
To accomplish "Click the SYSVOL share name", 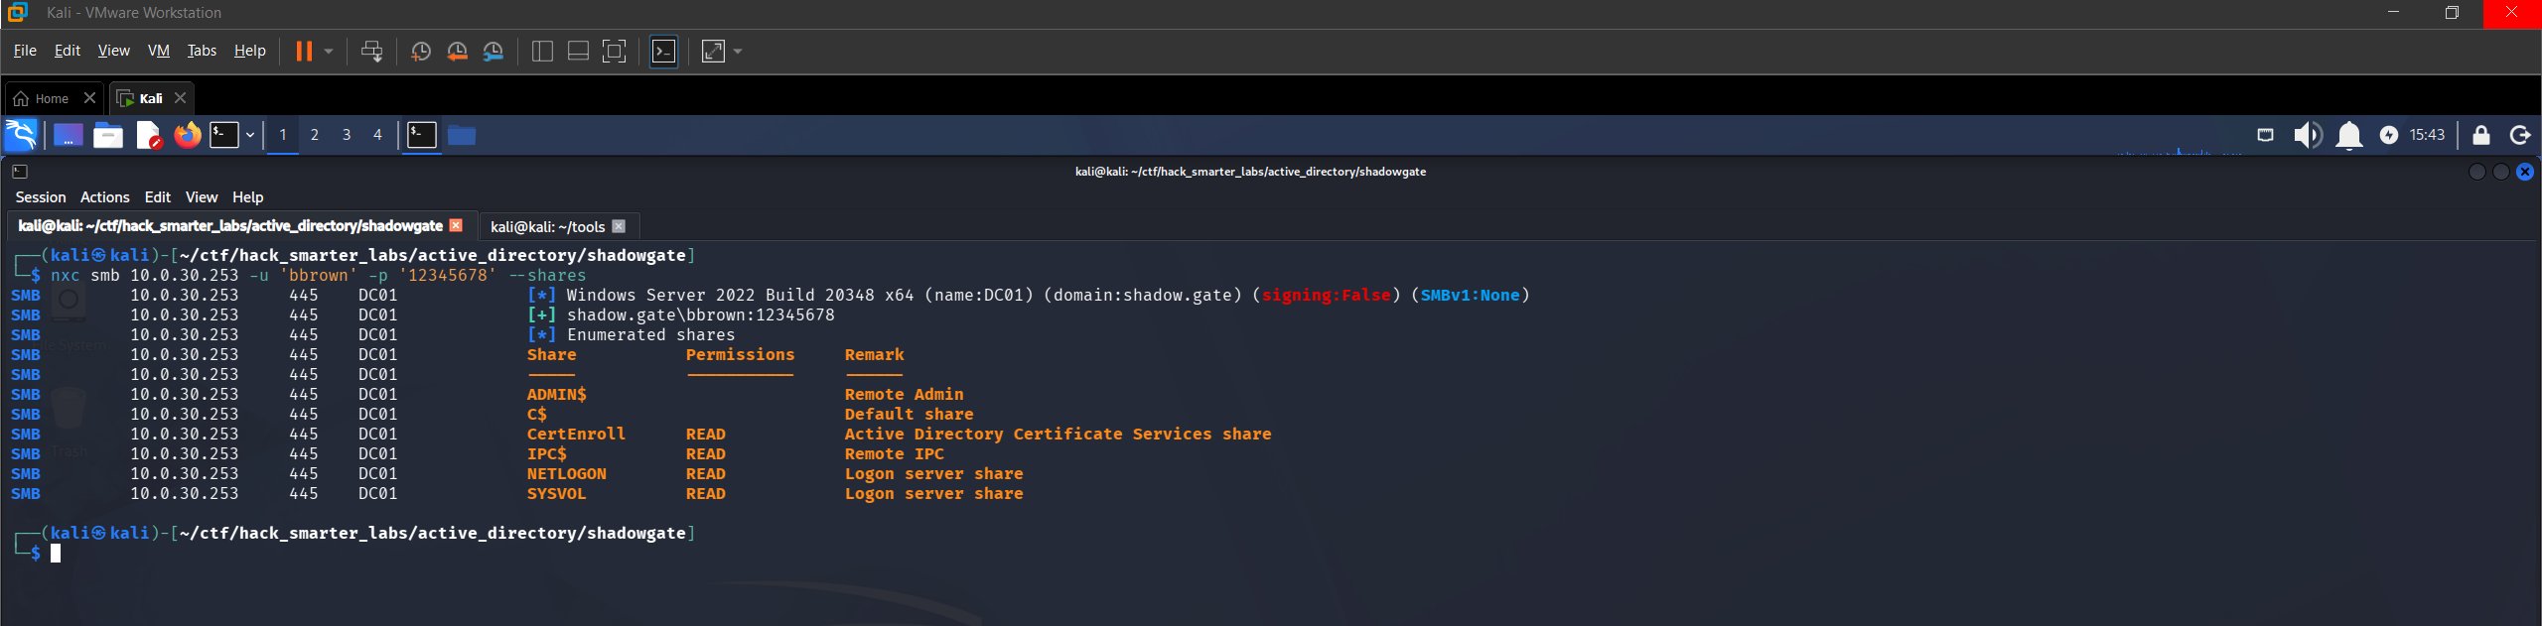I will coord(556,493).
